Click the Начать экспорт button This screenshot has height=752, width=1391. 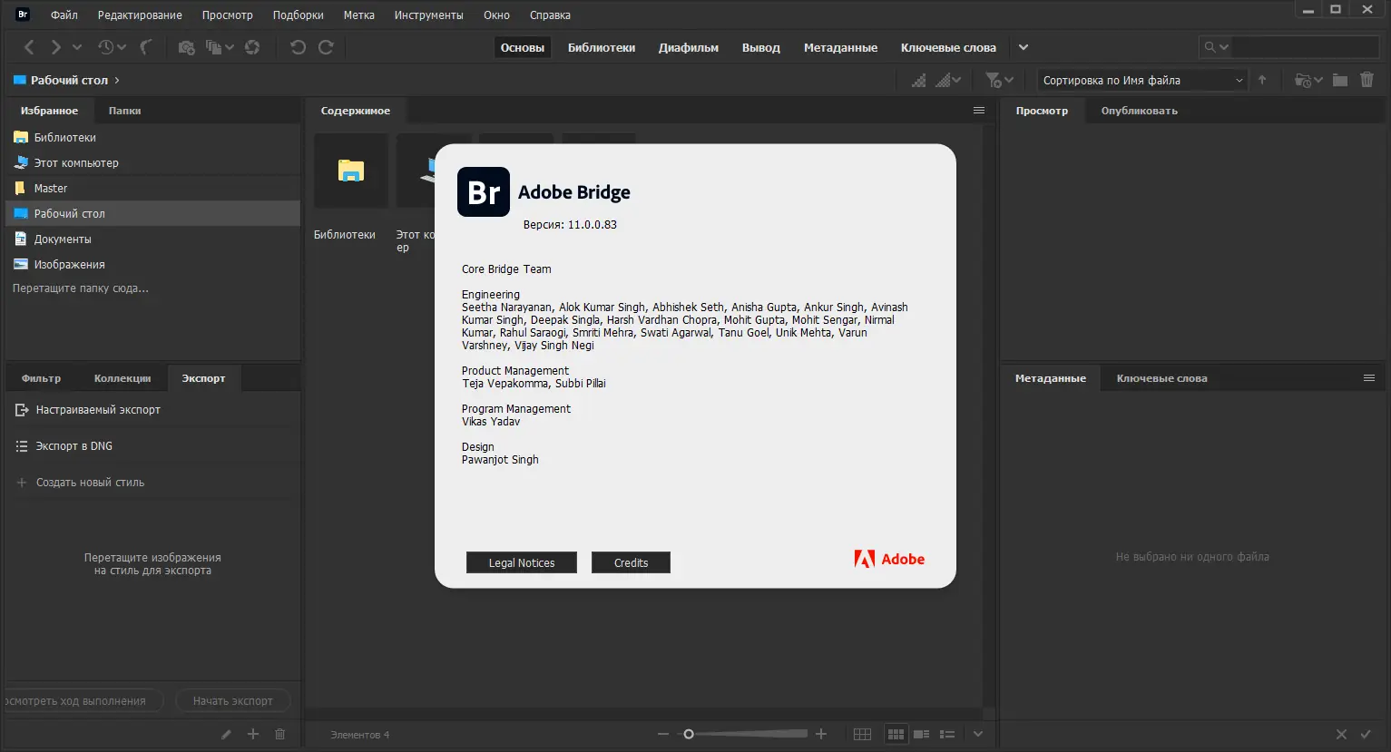(x=232, y=701)
